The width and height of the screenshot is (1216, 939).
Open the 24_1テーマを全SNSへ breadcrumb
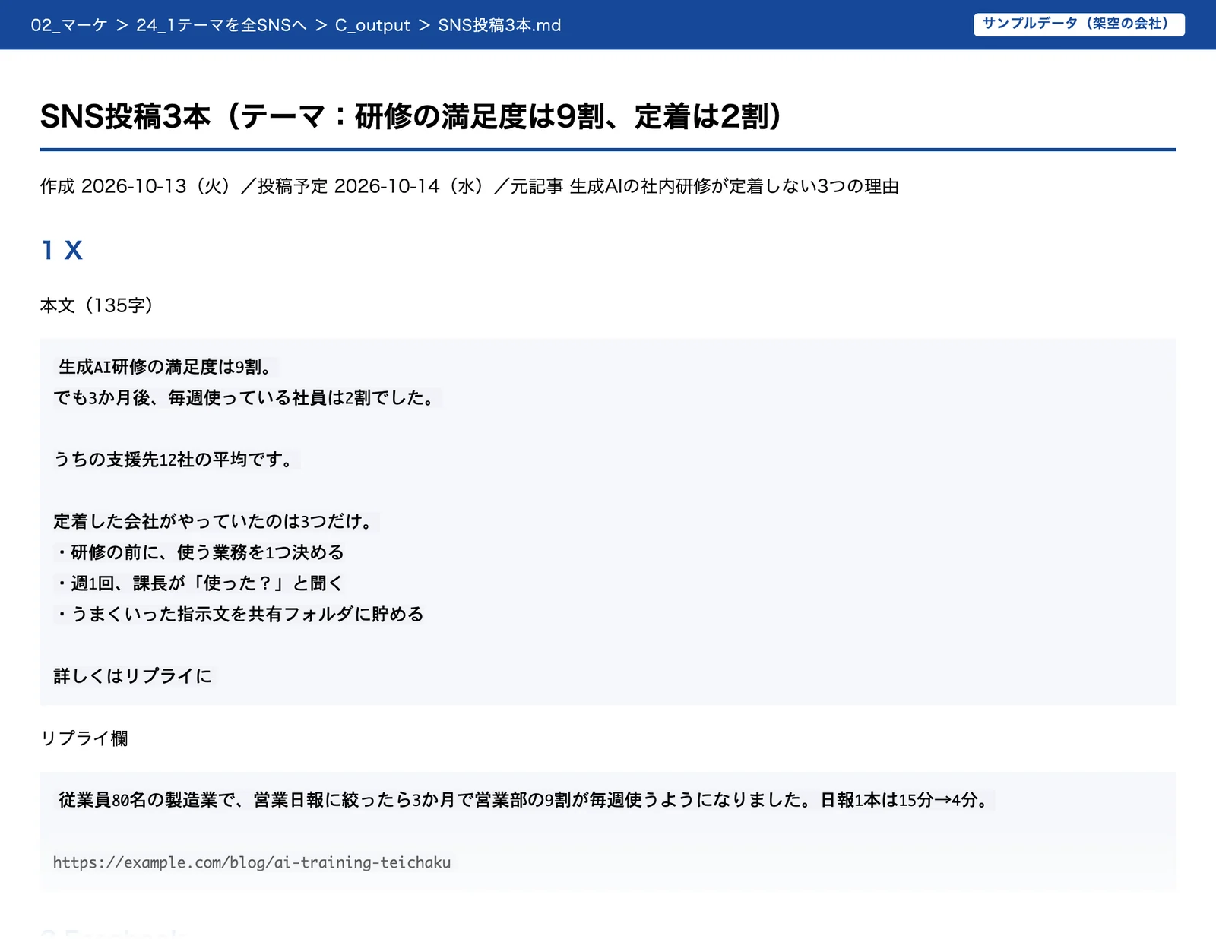click(x=221, y=25)
